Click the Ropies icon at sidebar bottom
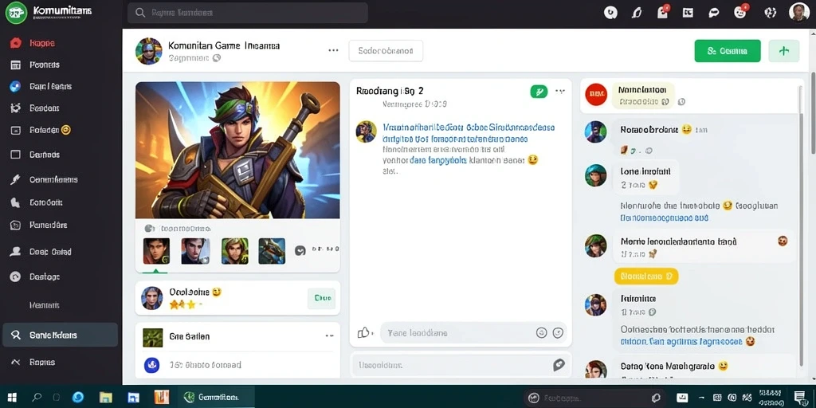 coord(16,363)
